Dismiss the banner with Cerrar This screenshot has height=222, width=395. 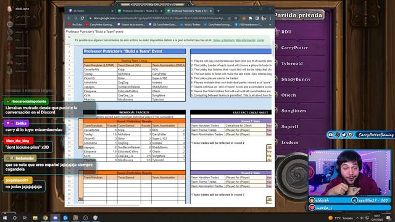click(x=260, y=40)
